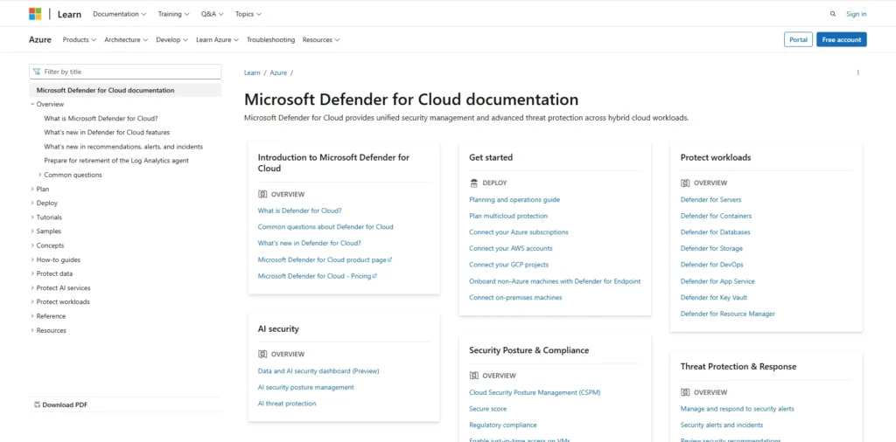
Task: Click the Learn breadcrumb link
Action: [252, 73]
